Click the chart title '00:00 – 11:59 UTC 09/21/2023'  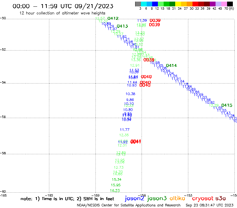click(63, 6)
